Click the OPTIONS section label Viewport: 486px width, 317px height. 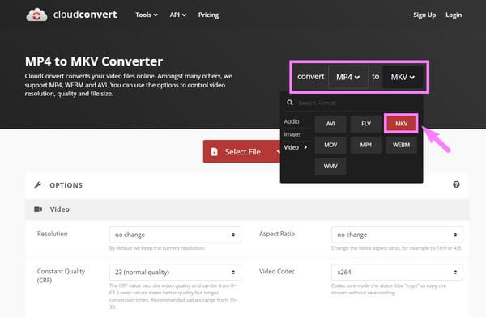pos(66,185)
